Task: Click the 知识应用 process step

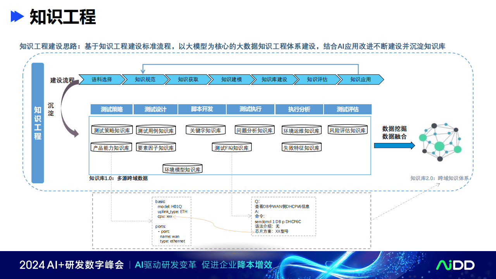Action: point(361,79)
